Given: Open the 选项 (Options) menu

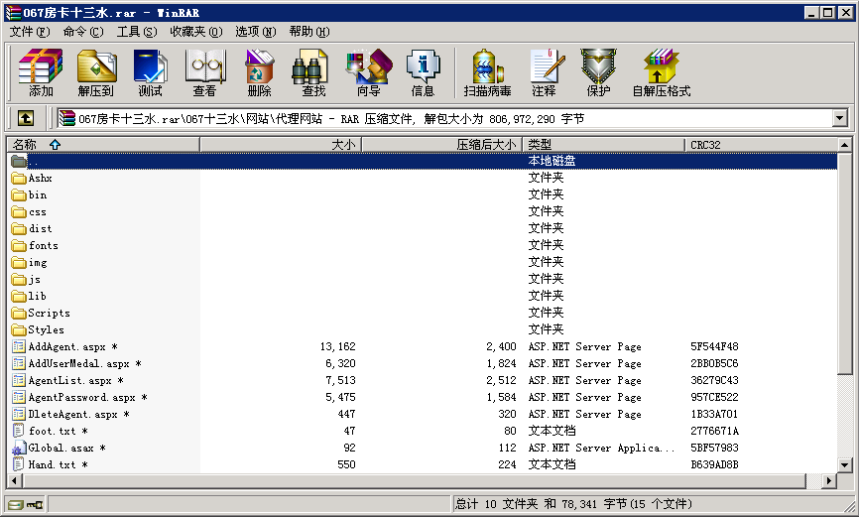Looking at the screenshot, I should point(256,32).
